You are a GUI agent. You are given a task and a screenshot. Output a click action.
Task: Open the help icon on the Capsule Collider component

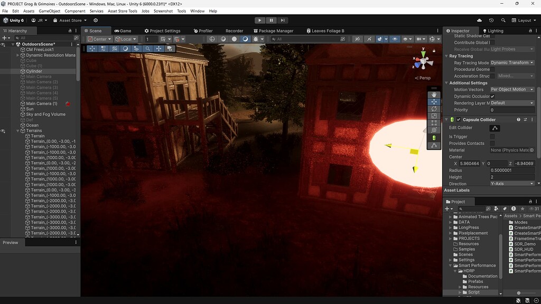(x=518, y=120)
